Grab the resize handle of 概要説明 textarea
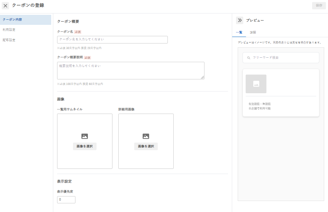The image size is (328, 212). tap(202, 77)
